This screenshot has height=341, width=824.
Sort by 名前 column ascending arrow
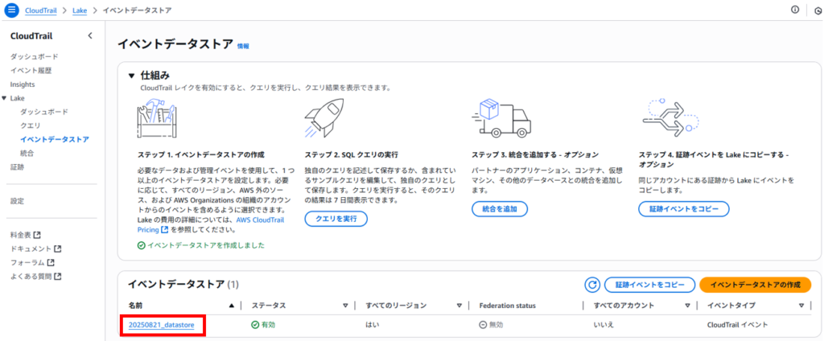tap(232, 306)
